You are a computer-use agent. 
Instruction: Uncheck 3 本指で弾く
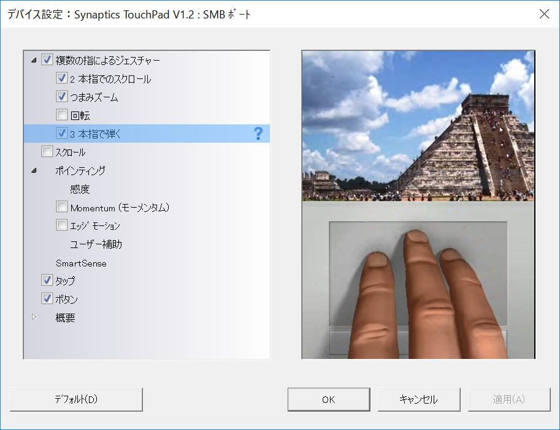click(61, 133)
